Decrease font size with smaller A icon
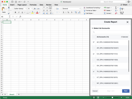 [38, 9]
